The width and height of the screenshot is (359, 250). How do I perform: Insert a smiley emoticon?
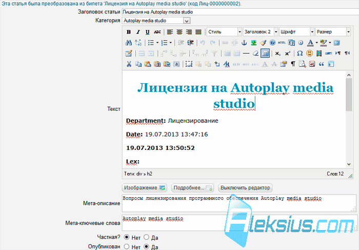(309, 53)
